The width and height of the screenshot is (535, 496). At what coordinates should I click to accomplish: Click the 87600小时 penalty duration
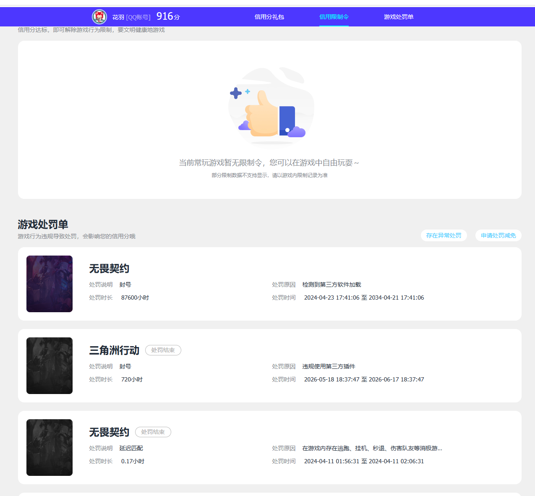point(135,298)
